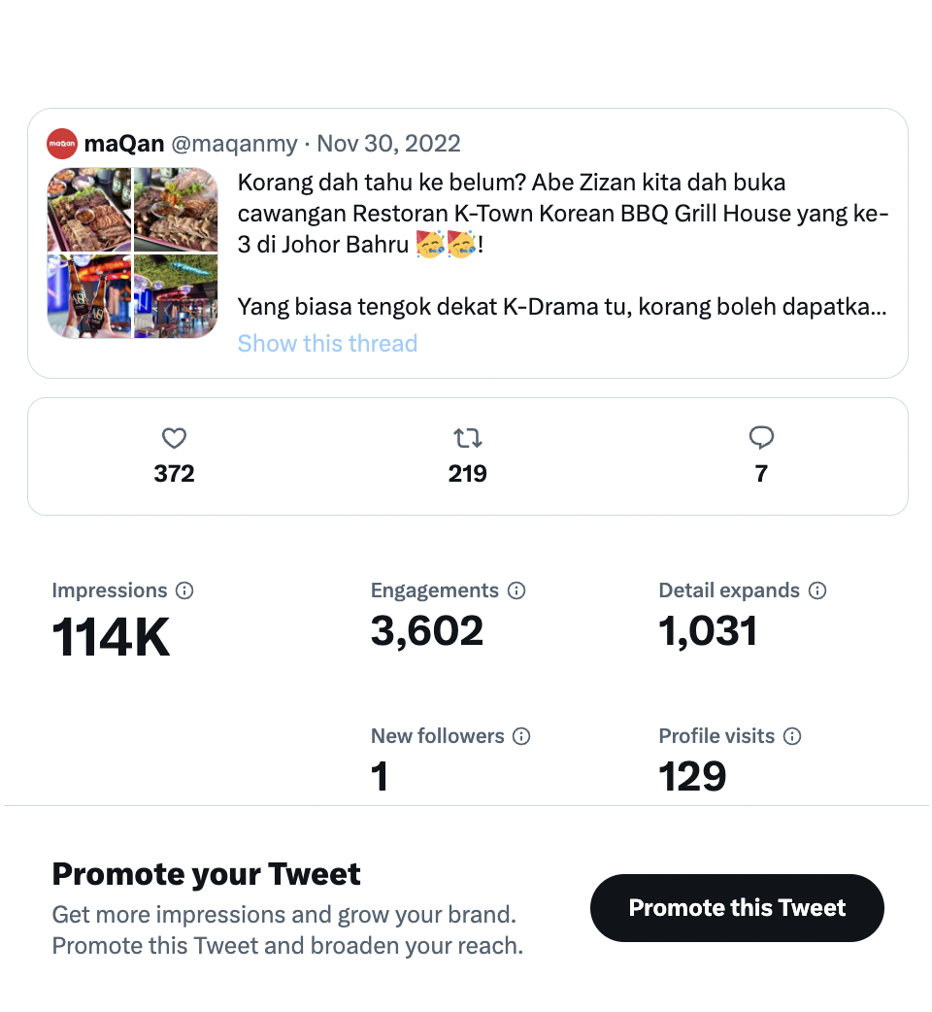Image resolution: width=932 pixels, height=1012 pixels.
Task: Click the 114K impressions value
Action: (111, 638)
